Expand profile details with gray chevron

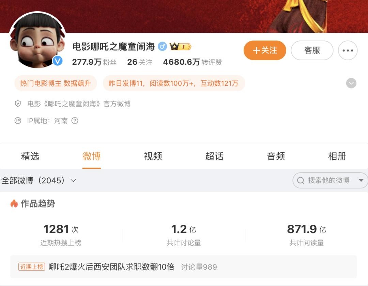[351, 83]
